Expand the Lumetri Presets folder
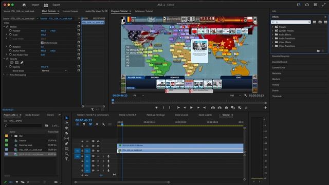Screen dimensions: 329x185 272,31
